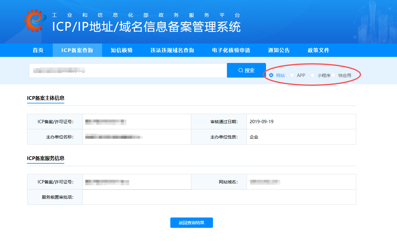Click ICP备案/许可证号 label in 服务信息 table
The height and width of the screenshot is (247, 397).
coord(56,182)
